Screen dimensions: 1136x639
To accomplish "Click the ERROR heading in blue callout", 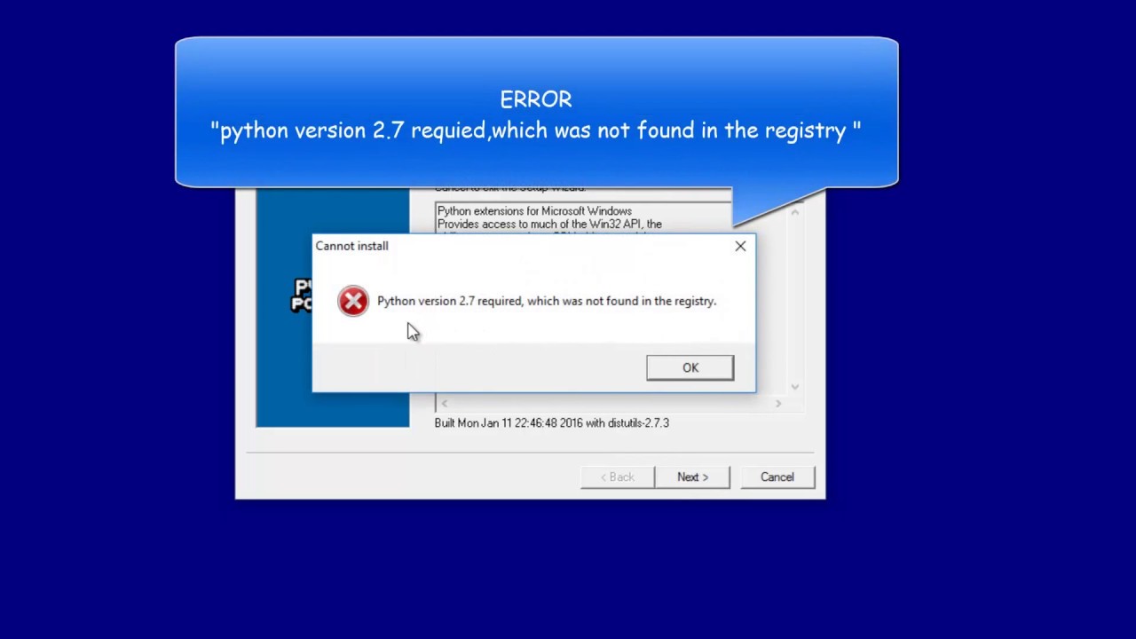I will [x=536, y=99].
